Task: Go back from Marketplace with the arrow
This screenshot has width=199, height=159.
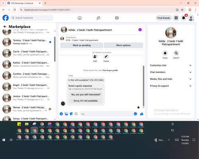Action: coord(5,27)
